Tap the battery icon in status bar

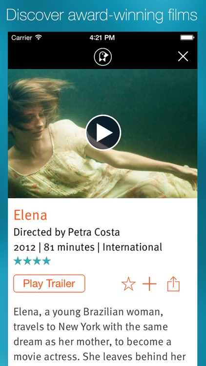click(187, 38)
